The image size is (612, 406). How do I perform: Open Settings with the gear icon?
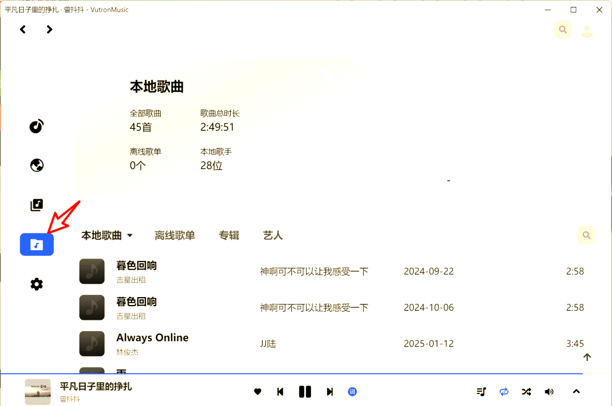(36, 284)
